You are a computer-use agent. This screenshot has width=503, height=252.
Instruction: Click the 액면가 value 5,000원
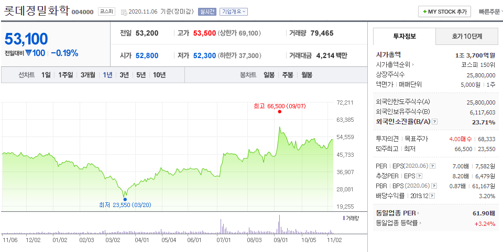pyautogui.click(x=471, y=85)
